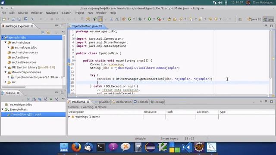The width and height of the screenshot is (276, 155).
Task: Click the Save All toolbar icon
Action: (x=19, y=19)
